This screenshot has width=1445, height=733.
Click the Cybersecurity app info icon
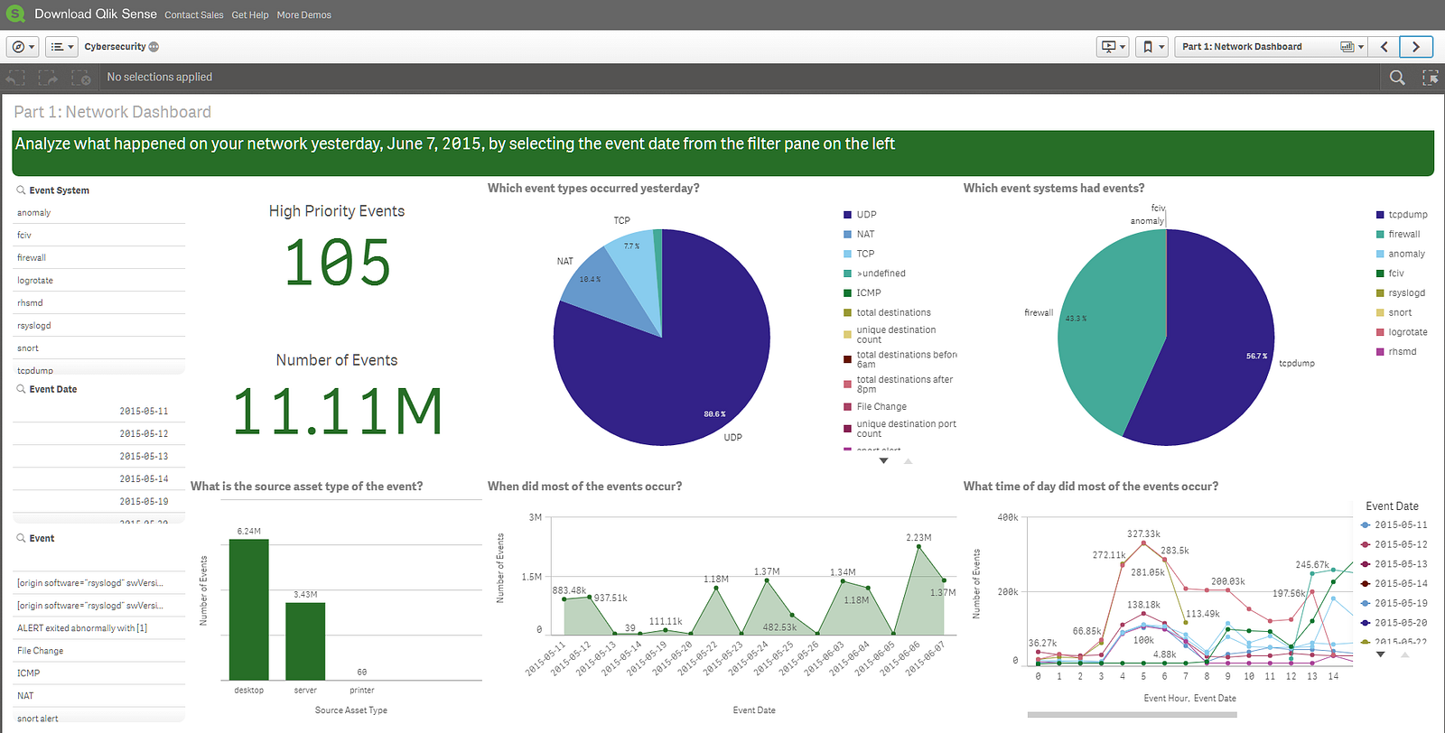pyautogui.click(x=154, y=47)
